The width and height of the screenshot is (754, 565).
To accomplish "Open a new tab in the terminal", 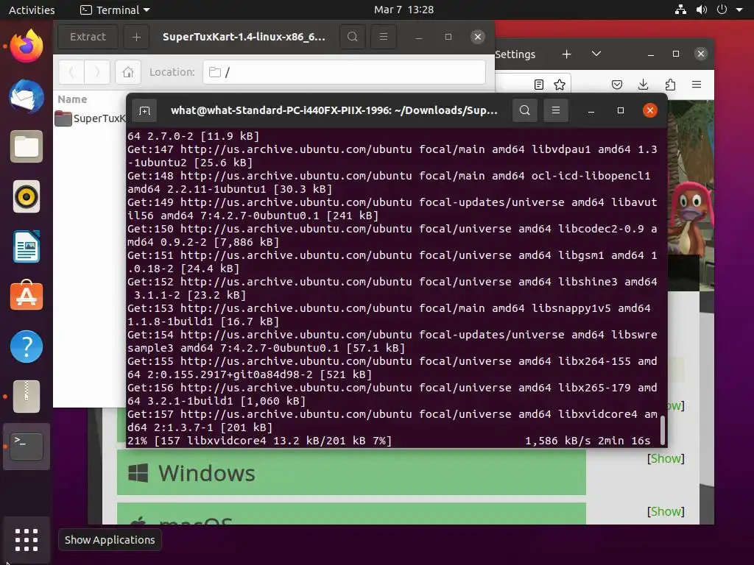I will click(x=144, y=111).
